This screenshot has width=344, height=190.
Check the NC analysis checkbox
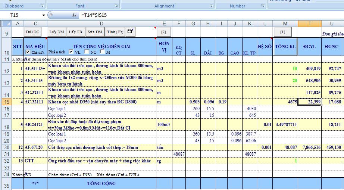87,52
